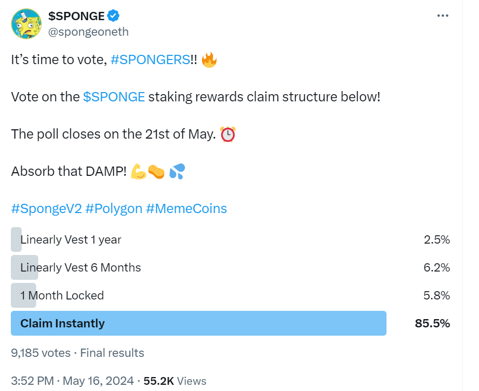
Task: Select the 1 Month Locked option
Action: pyautogui.click(x=230, y=295)
